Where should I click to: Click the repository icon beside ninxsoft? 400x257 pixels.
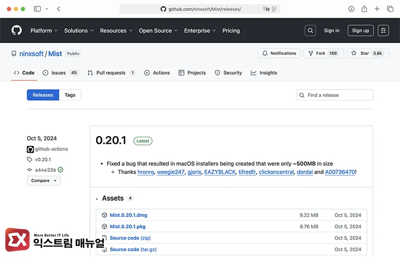(x=14, y=54)
